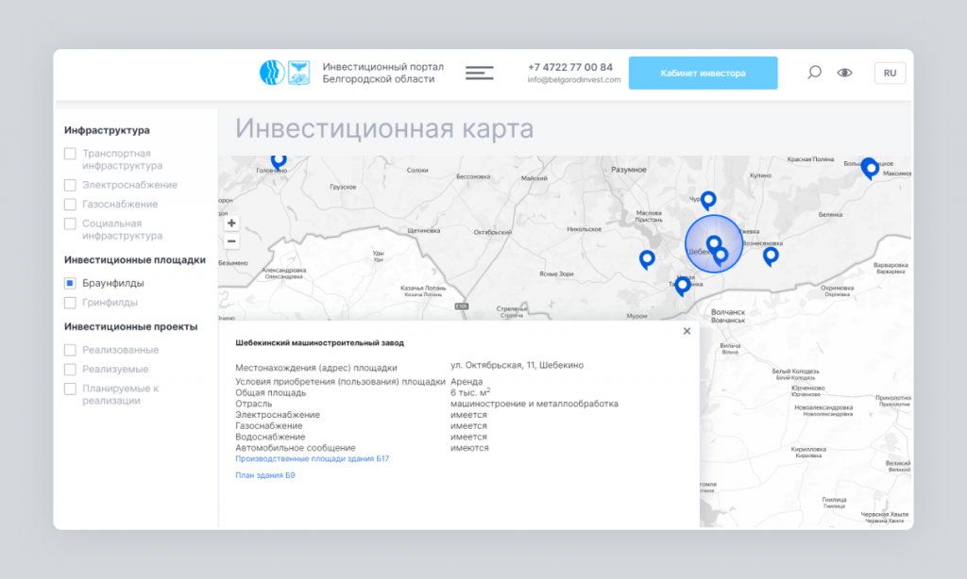Click map pin near Головчино
This screenshot has height=579, width=967.
(279, 161)
